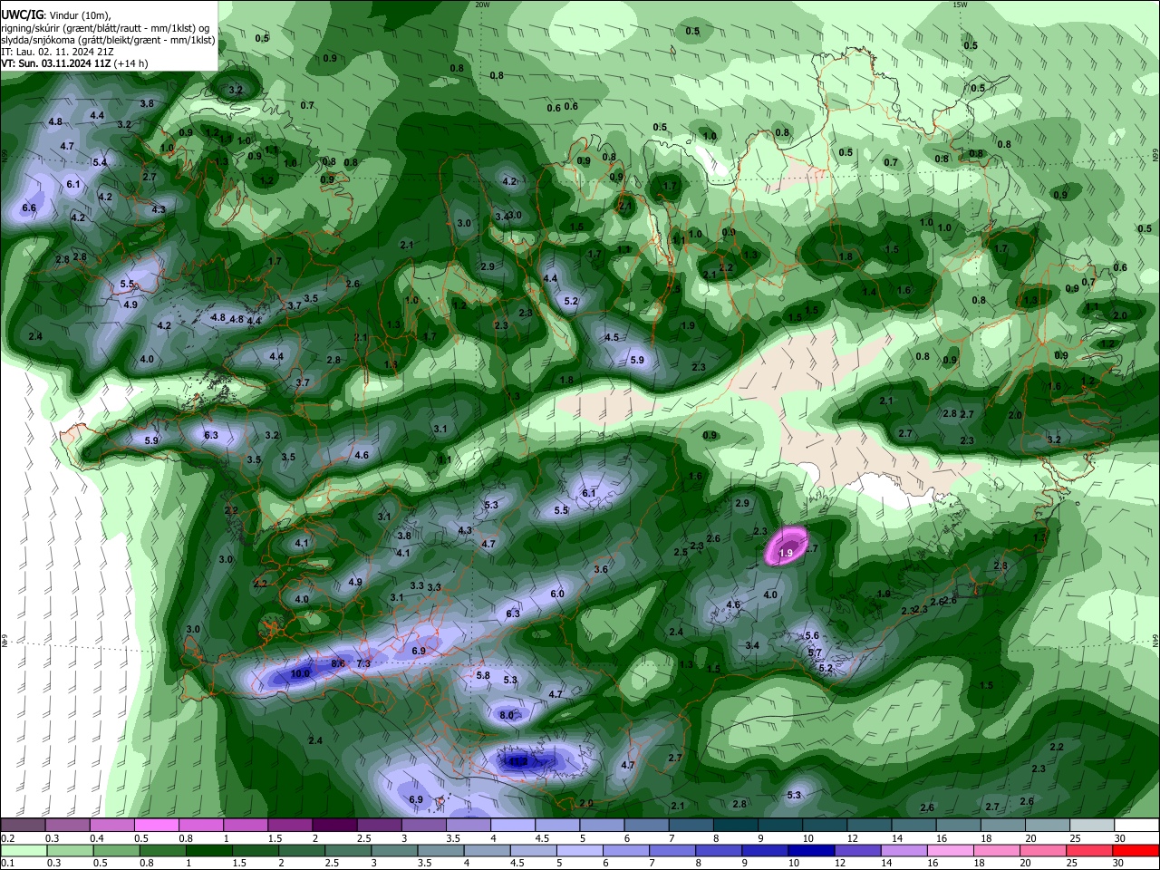
Task: Click the light magenta 0.5 swatch in upper legend row
Action: tap(156, 825)
